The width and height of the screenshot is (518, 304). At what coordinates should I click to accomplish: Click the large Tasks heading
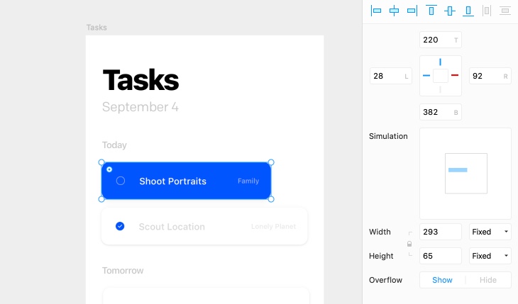(x=140, y=80)
